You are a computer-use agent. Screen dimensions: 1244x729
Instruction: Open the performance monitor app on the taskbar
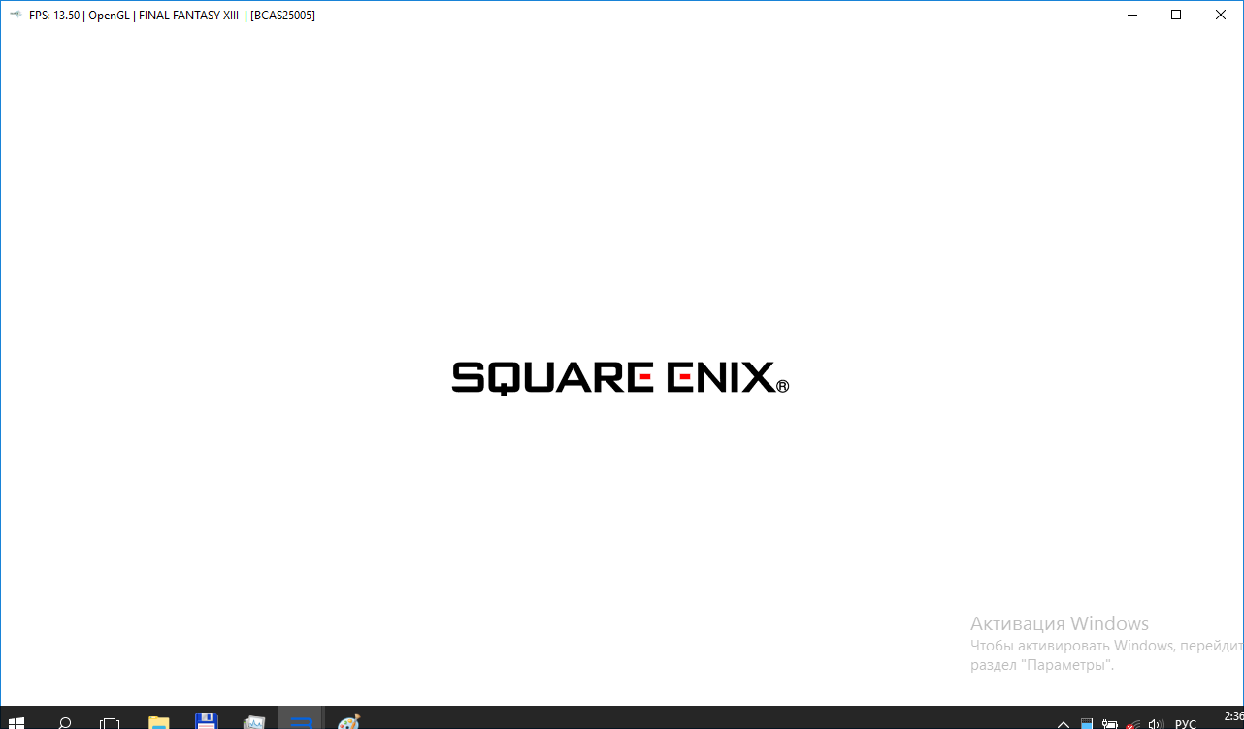pyautogui.click(x=253, y=721)
